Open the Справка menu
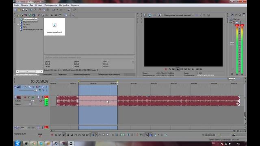The image size is (260, 146). click(x=75, y=5)
